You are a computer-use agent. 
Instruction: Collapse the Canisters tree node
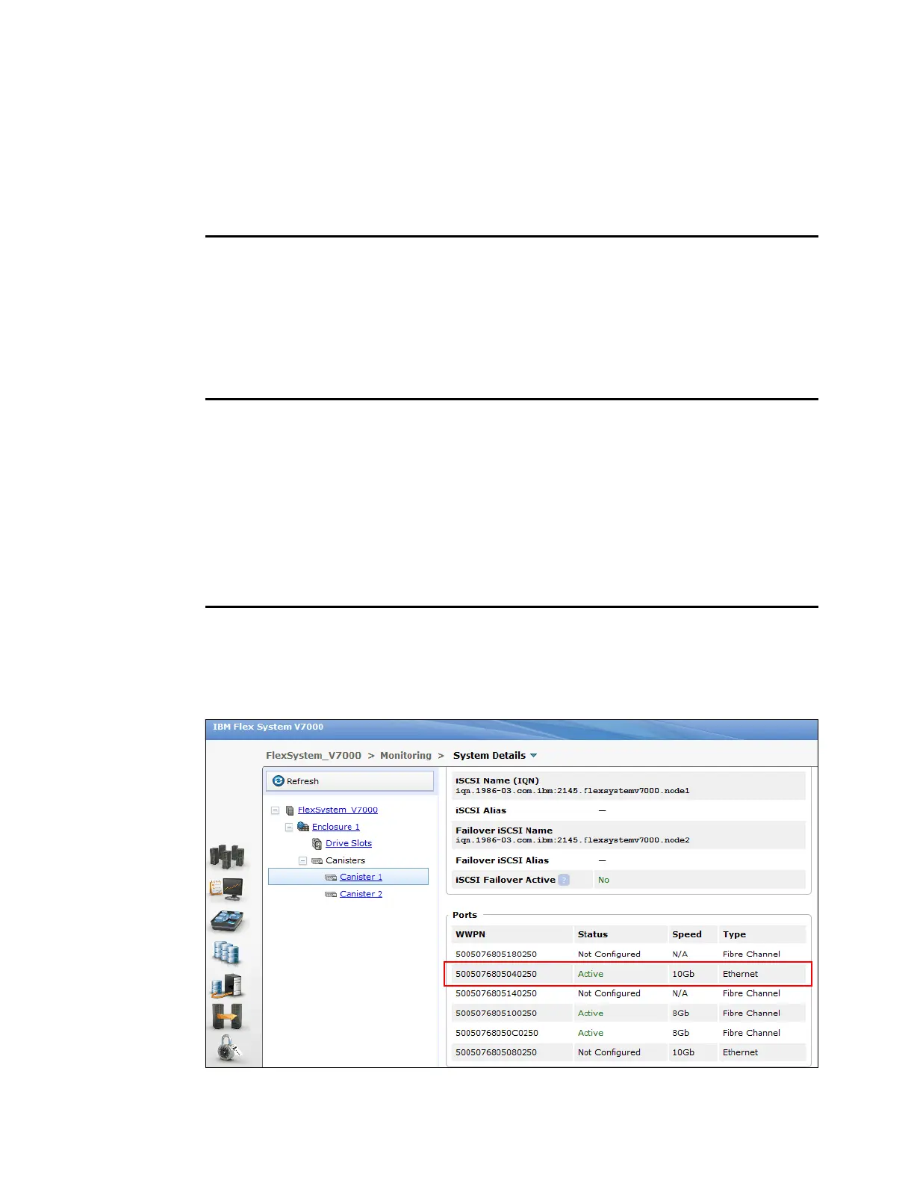click(302, 861)
